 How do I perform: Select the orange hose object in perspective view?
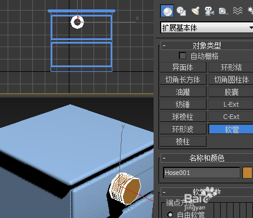click(125, 189)
